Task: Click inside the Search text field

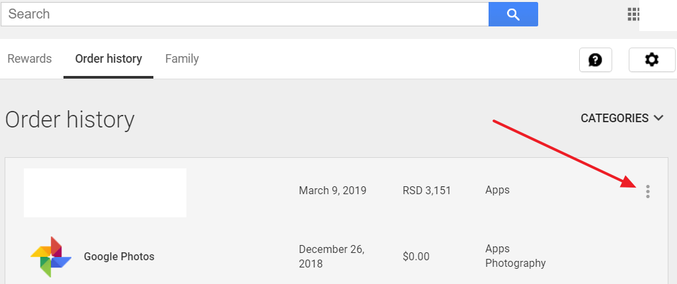Action: (245, 15)
